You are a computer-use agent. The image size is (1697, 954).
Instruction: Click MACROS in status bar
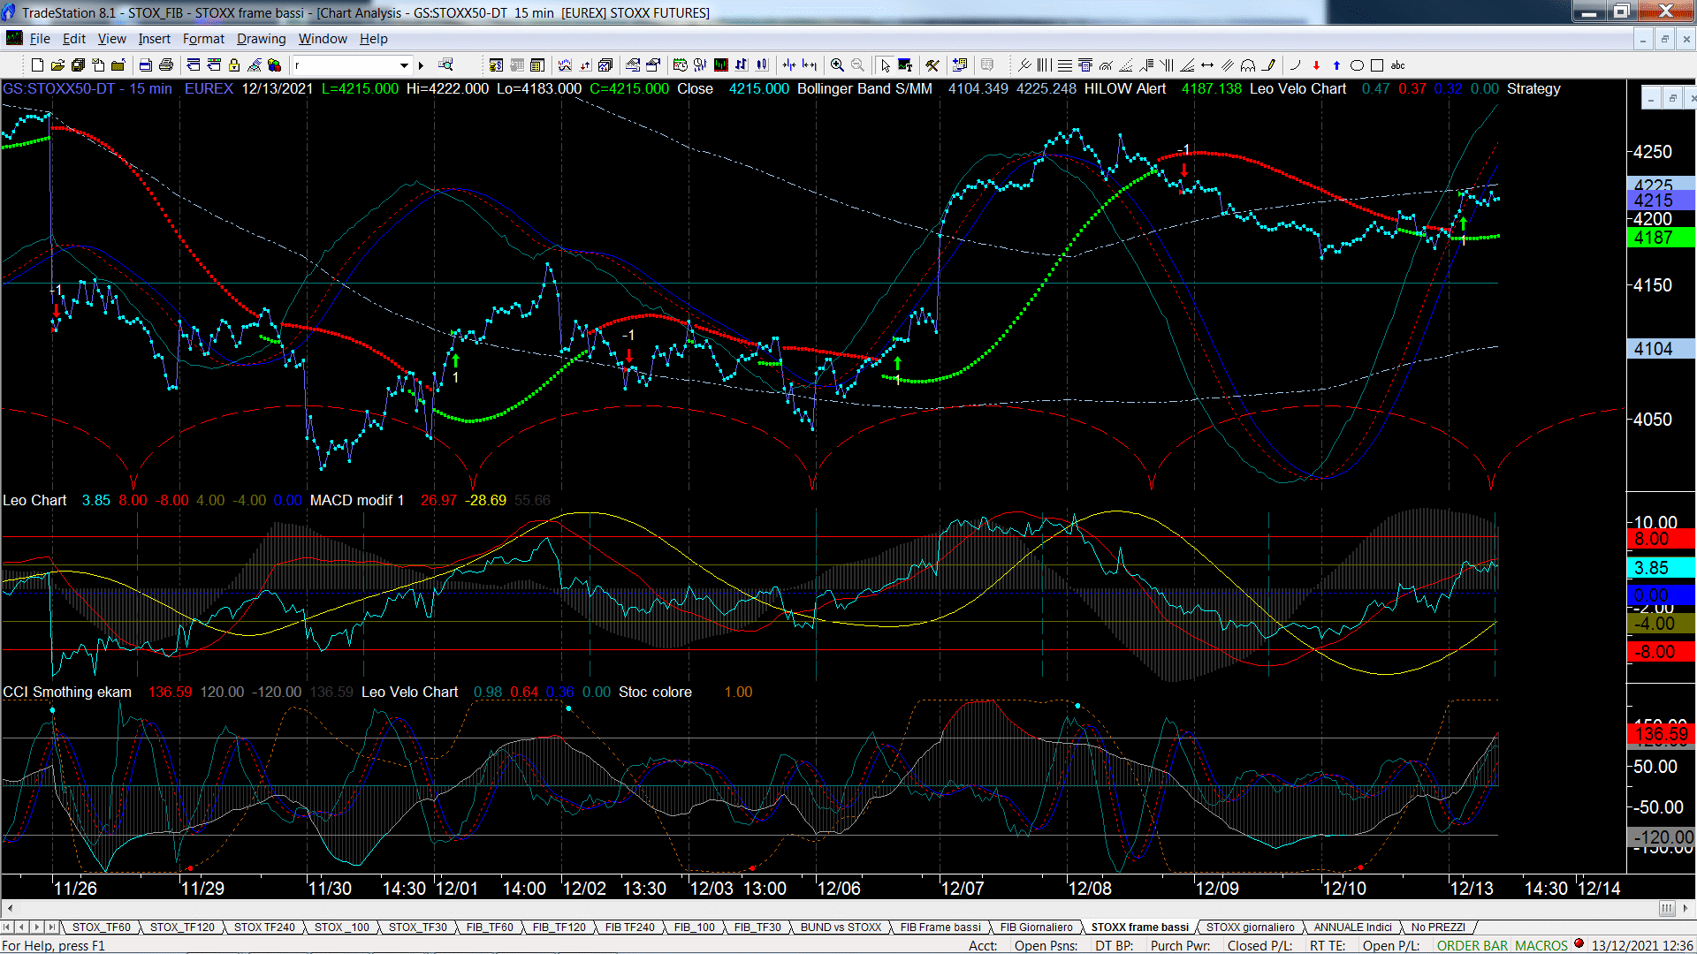coord(1541,945)
